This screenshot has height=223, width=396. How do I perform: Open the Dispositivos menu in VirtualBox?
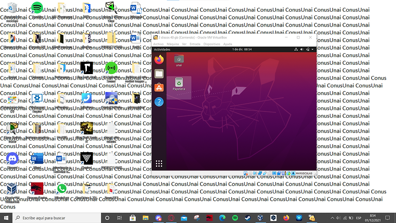tap(212, 44)
